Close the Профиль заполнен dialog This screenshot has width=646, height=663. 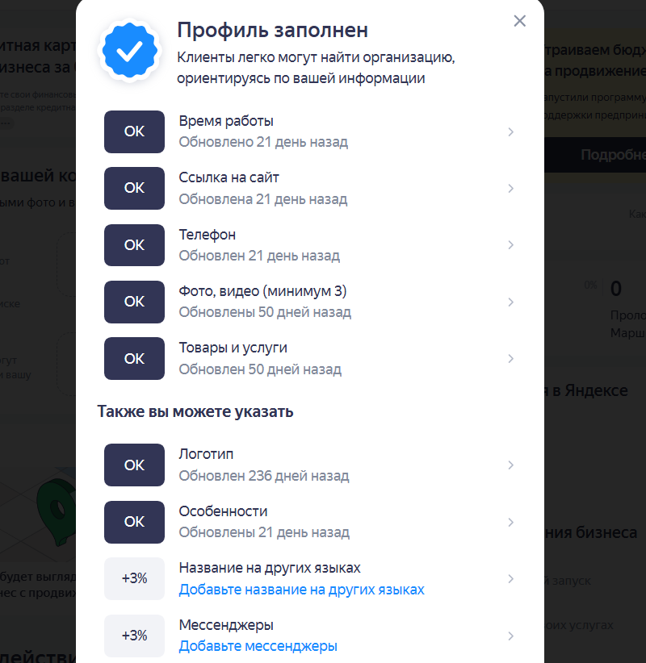519,21
